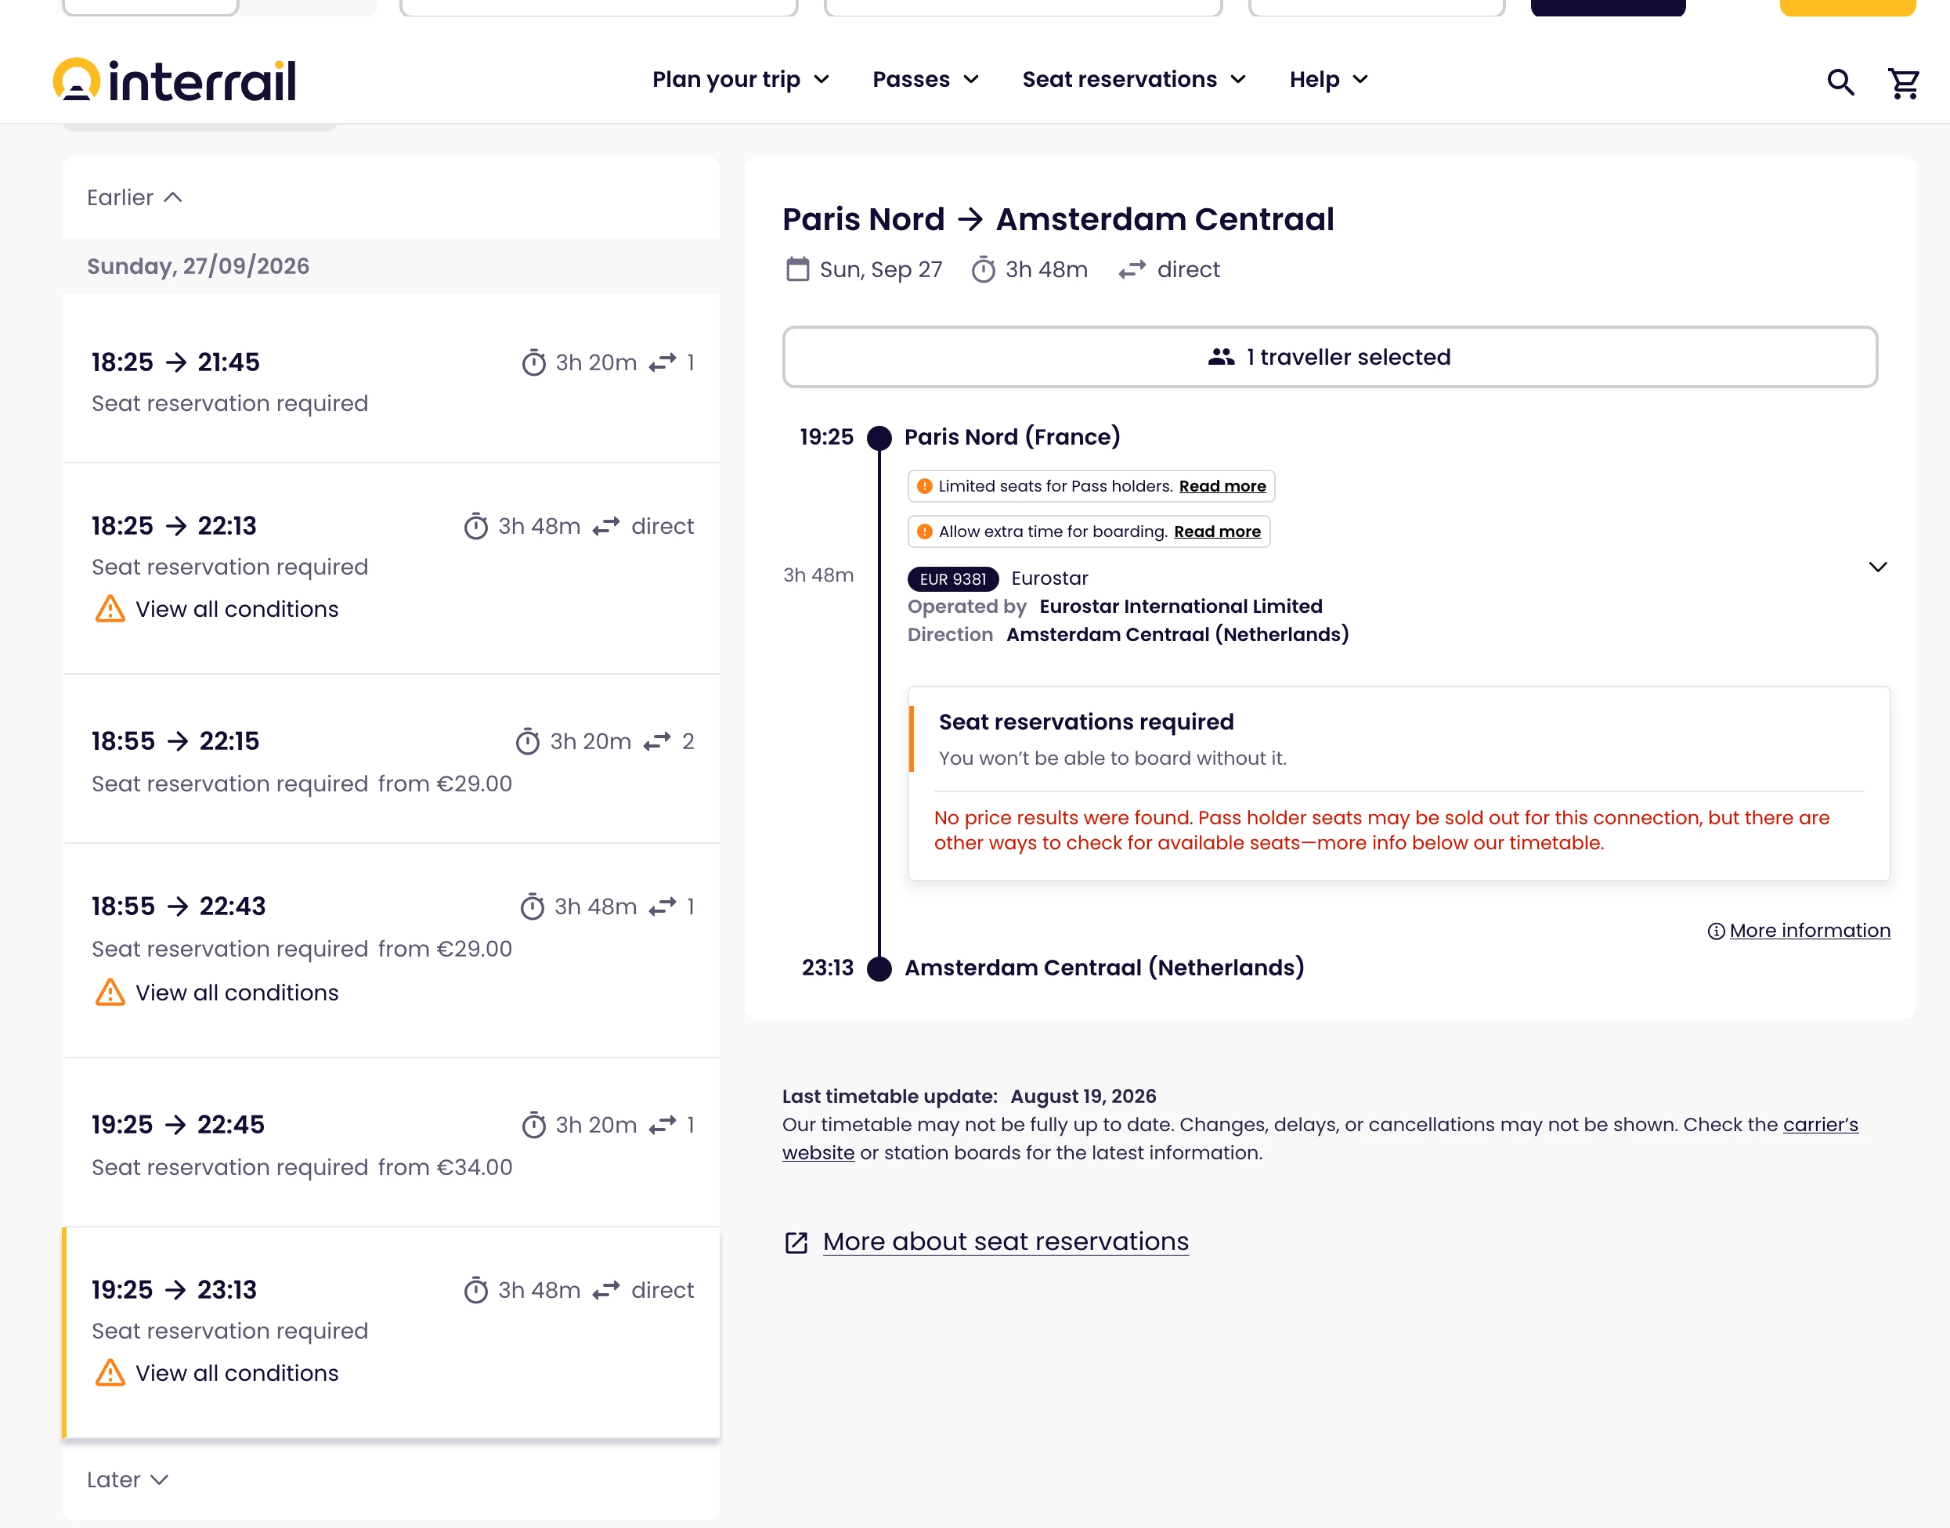Click warning icon on 18:55 → 22:43 trip
This screenshot has height=1528, width=1950.
click(x=110, y=992)
